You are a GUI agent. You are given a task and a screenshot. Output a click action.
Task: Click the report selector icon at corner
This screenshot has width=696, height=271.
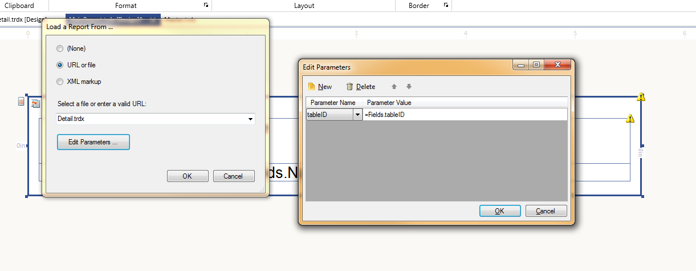35,103
